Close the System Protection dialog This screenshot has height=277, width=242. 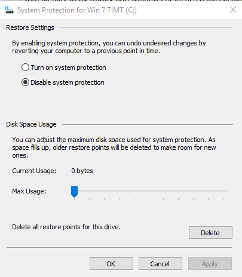[233, 10]
